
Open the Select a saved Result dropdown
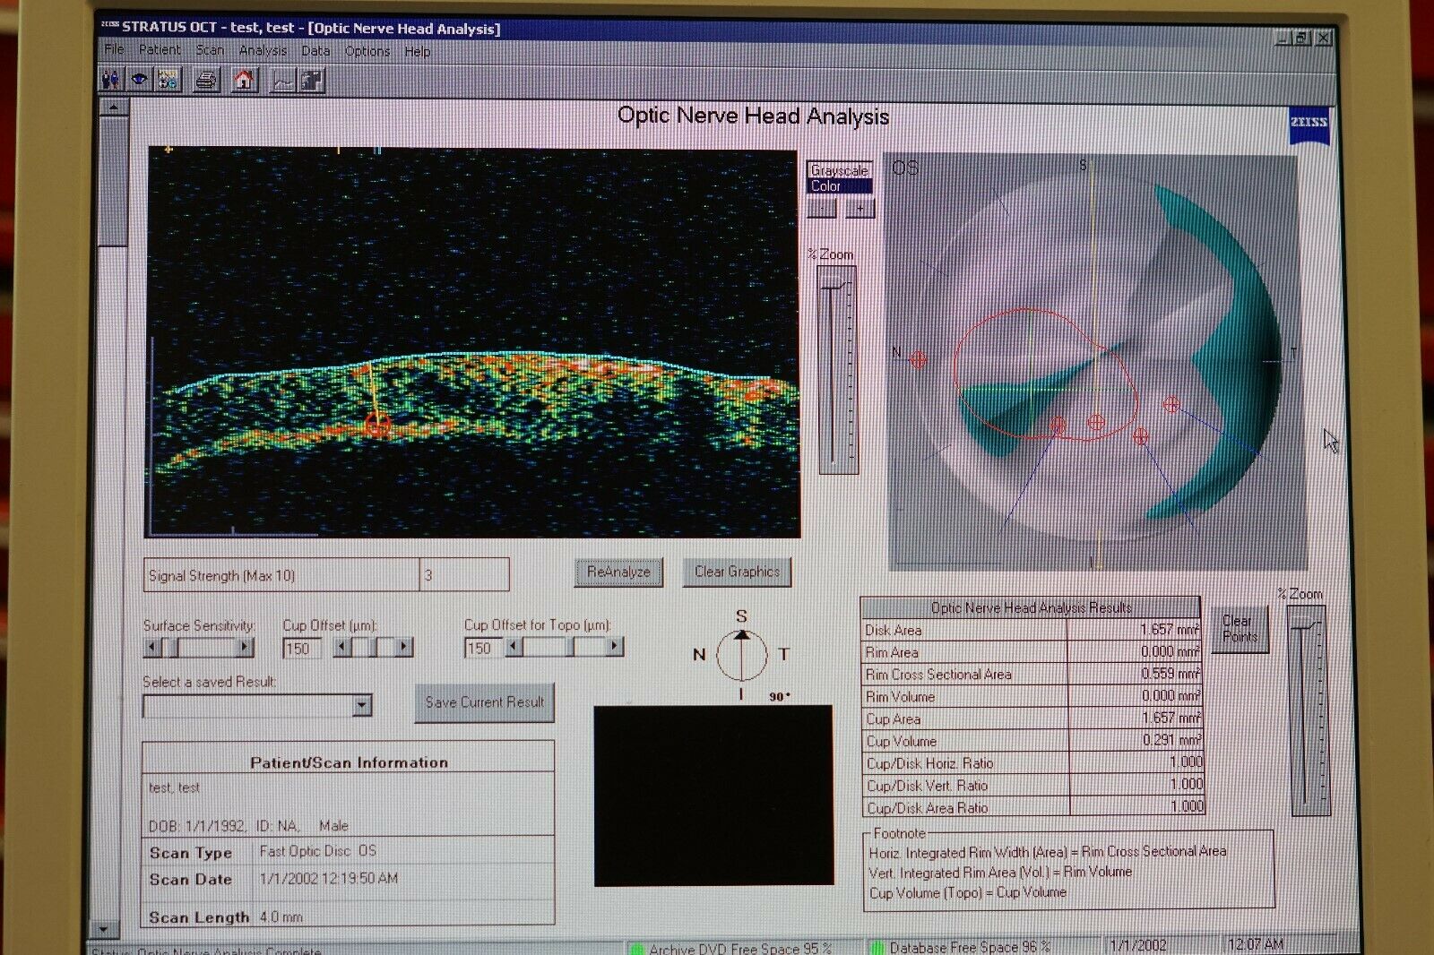[361, 706]
